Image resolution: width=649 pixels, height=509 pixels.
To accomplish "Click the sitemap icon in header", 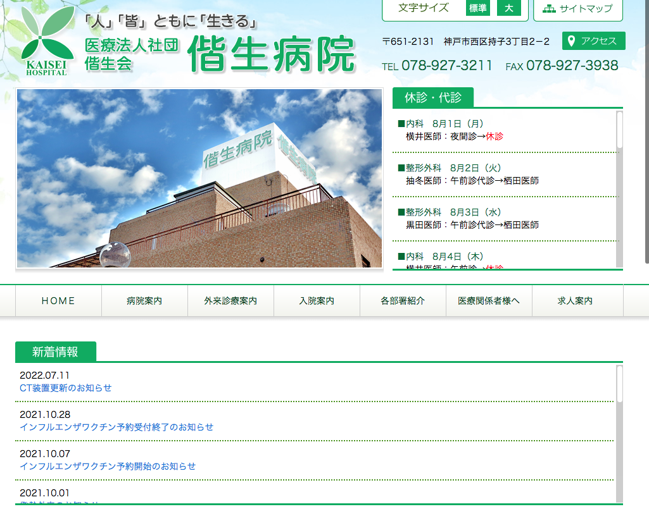I will [x=549, y=9].
